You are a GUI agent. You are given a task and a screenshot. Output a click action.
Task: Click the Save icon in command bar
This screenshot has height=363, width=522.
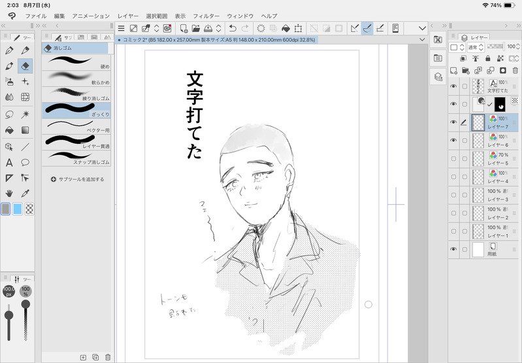coord(208,28)
